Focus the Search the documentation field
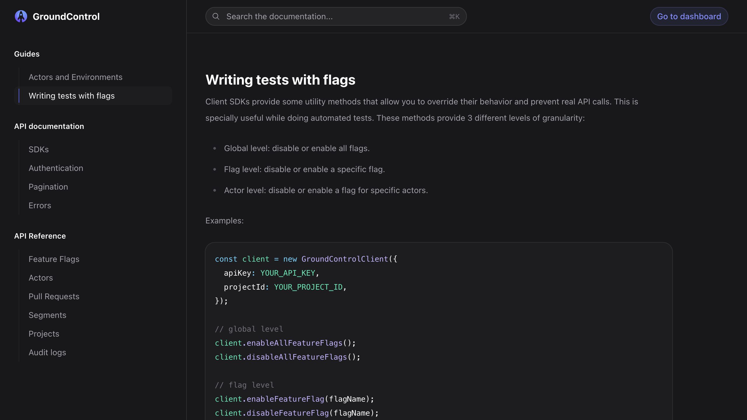The height and width of the screenshot is (420, 747). (336, 16)
